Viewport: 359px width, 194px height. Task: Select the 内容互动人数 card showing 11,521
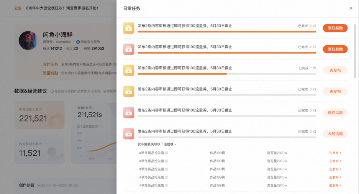pos(39,150)
